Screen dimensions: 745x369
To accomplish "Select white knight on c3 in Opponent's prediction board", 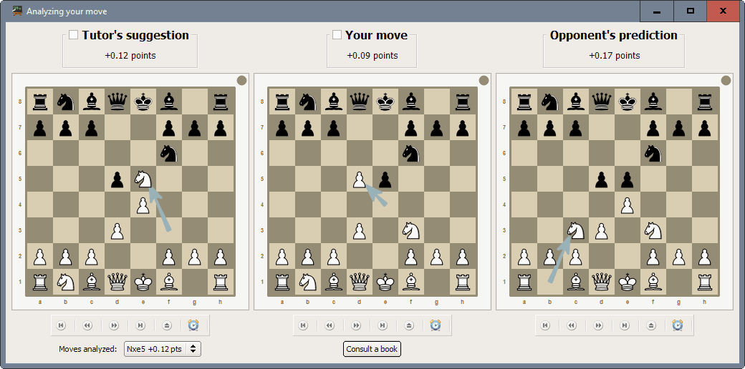I will point(575,230).
